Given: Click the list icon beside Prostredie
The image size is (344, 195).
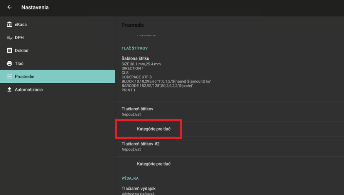Looking at the screenshot, I should pyautogui.click(x=9, y=77).
